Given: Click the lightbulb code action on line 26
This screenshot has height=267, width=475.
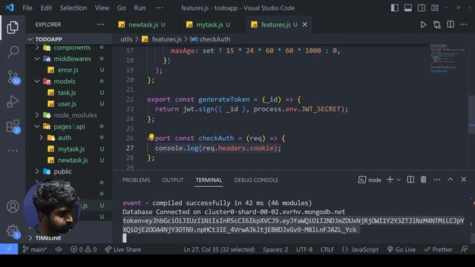Looking at the screenshot, I should pos(151,136).
